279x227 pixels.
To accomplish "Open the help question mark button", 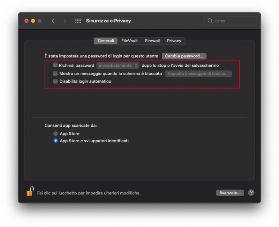I will point(251,193).
